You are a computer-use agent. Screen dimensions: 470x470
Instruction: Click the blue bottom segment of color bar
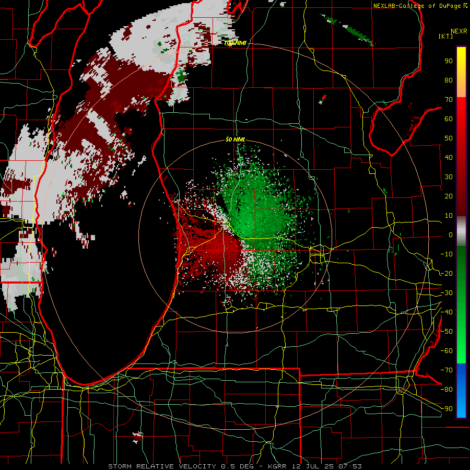461,391
